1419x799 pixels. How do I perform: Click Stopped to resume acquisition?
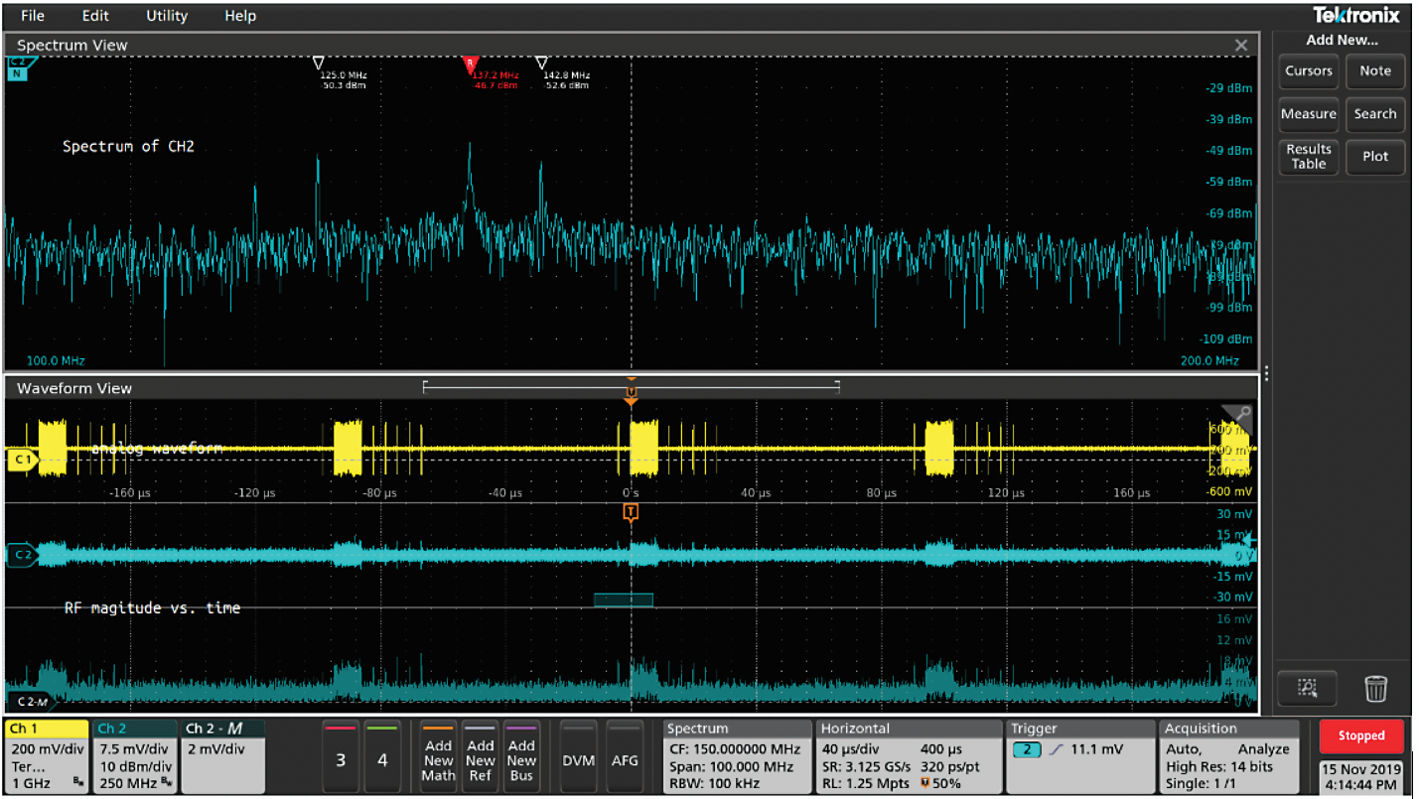[x=1360, y=735]
